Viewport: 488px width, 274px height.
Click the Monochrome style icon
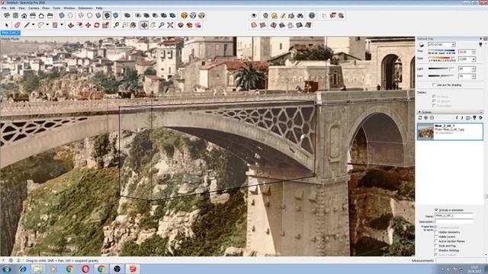coord(115,15)
